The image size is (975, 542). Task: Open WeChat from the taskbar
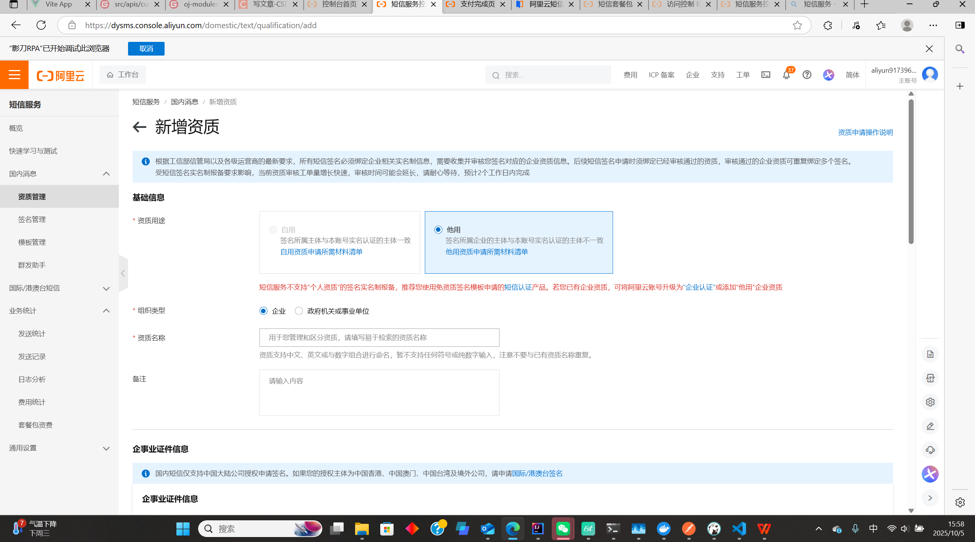[x=563, y=529]
